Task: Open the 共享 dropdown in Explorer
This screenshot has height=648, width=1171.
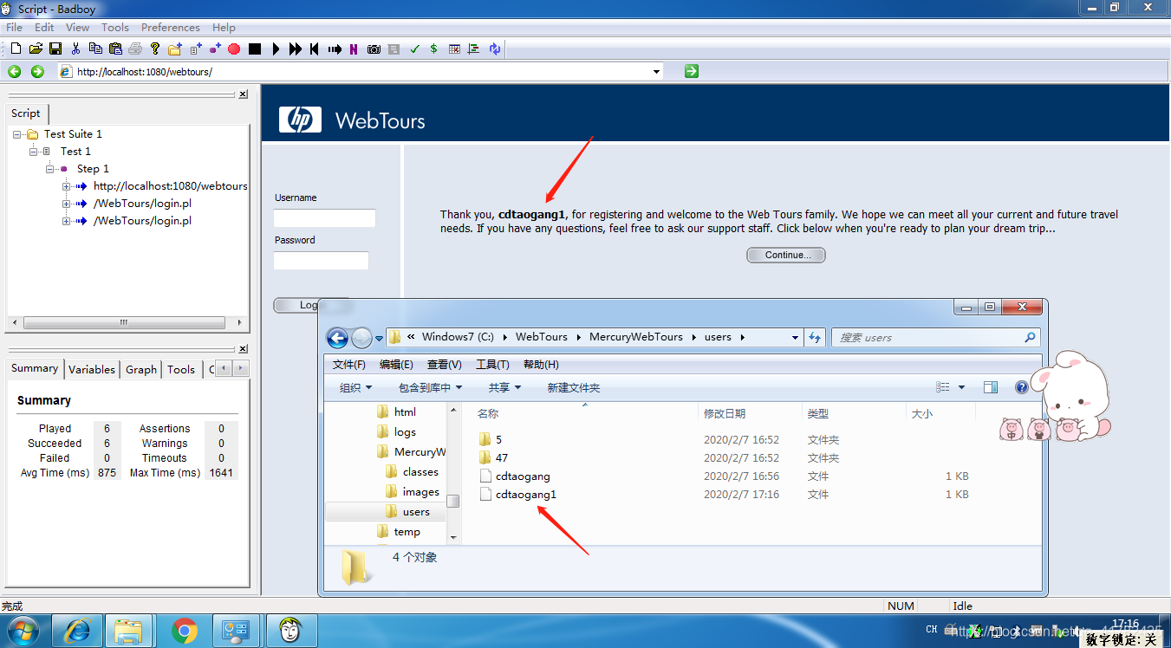Action: point(504,387)
